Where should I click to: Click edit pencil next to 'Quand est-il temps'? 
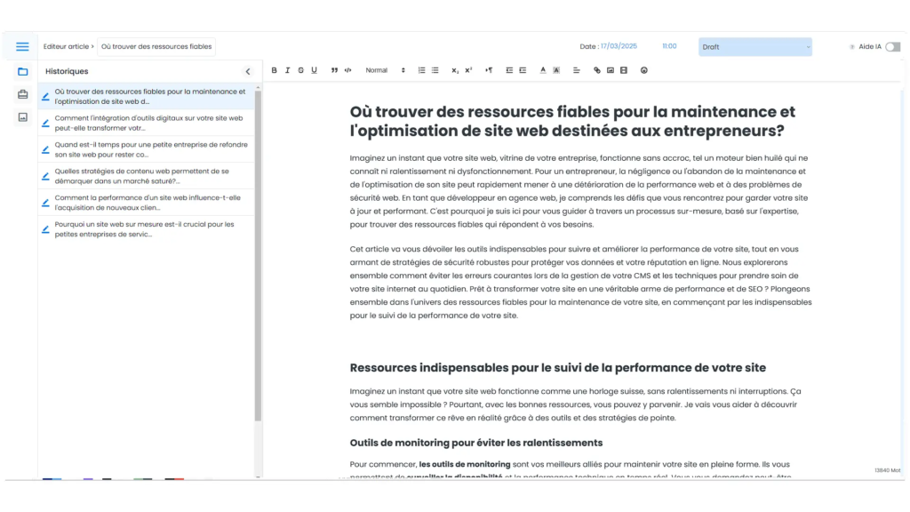point(45,149)
